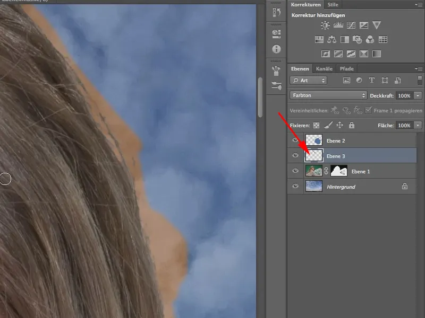Add a Brightness/Contrast adjustment
Image resolution: width=425 pixels, height=318 pixels.
(x=325, y=25)
